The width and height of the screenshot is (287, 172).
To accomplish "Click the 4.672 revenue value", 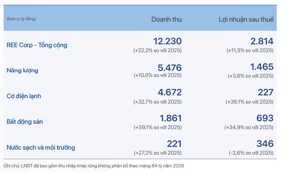I will 169,93.
